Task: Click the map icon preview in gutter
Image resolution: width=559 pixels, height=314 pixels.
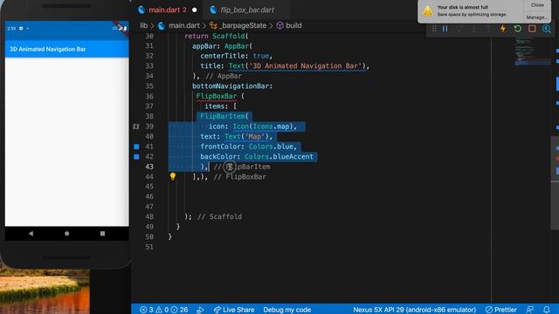Action: click(136, 126)
